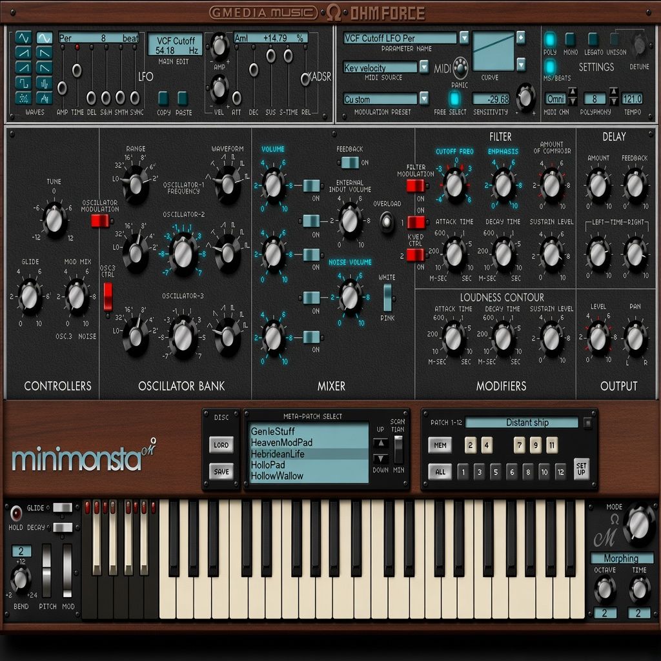Click the MEM patch button
Image resolution: width=661 pixels, height=661 pixels.
click(x=440, y=445)
